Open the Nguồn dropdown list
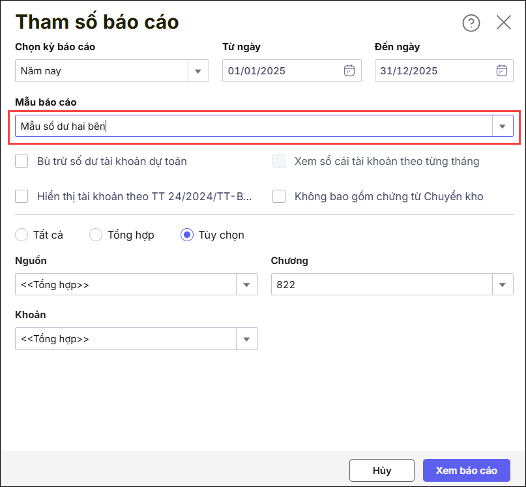 coord(246,285)
